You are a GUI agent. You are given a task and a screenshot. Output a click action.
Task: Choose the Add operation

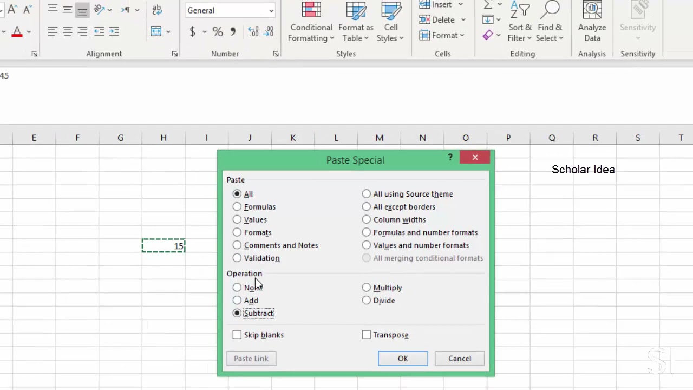(x=237, y=301)
